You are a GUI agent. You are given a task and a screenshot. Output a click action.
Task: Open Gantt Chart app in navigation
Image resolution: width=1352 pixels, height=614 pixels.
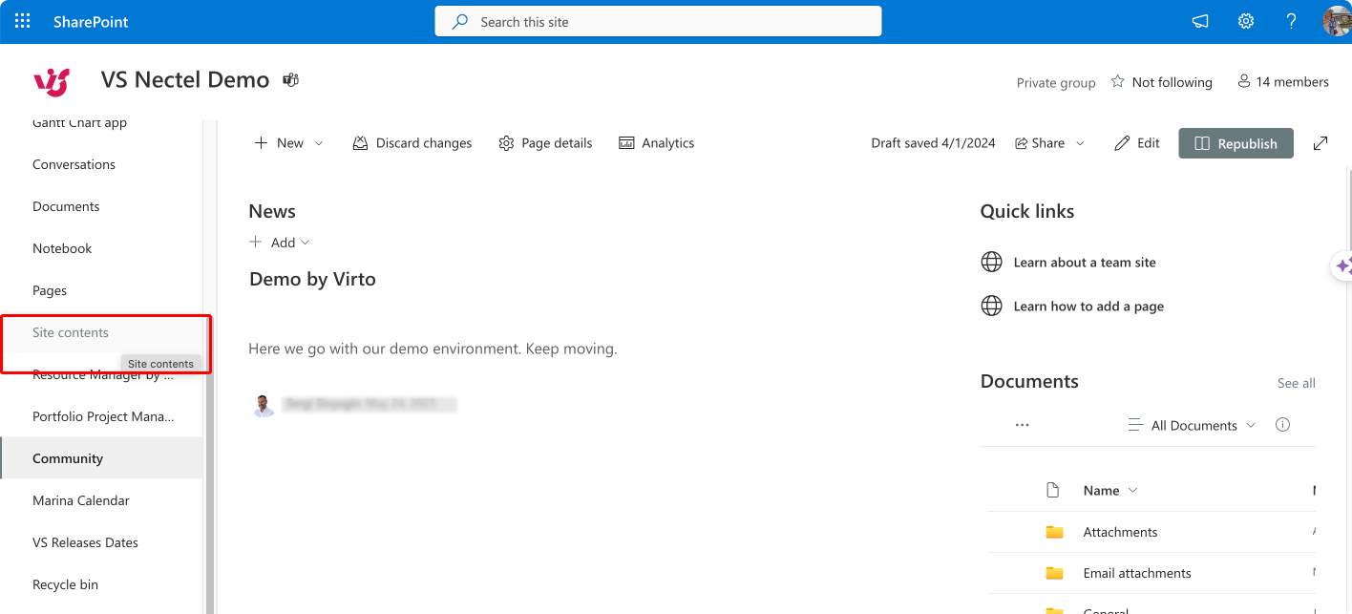[x=79, y=122]
